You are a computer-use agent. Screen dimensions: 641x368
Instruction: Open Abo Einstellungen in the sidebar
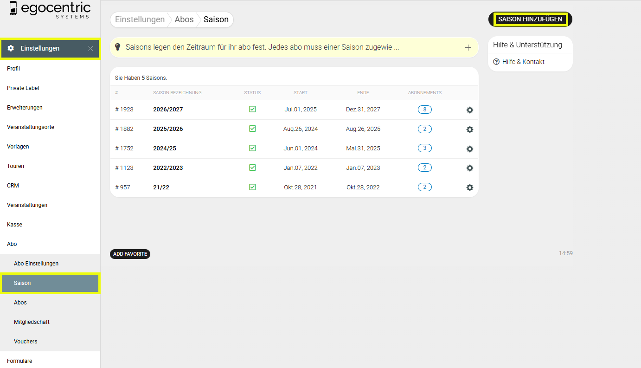(36, 264)
